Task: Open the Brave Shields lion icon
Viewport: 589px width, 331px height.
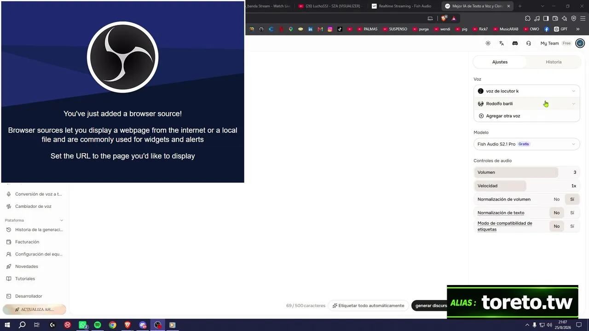Action: click(x=444, y=18)
